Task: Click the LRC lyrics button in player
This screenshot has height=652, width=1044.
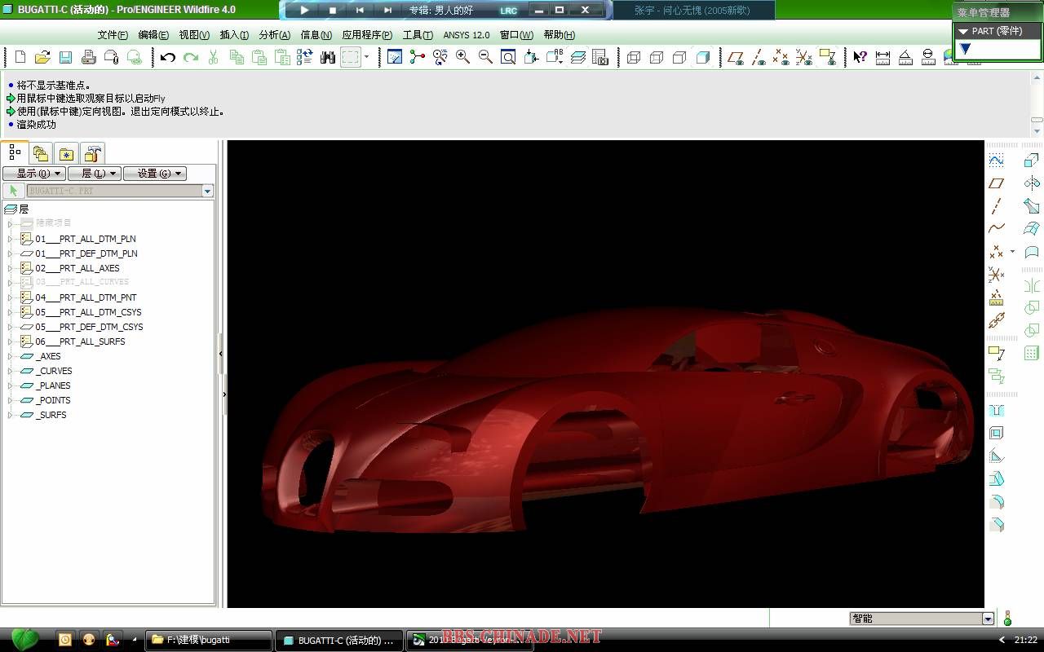Action: [x=508, y=11]
